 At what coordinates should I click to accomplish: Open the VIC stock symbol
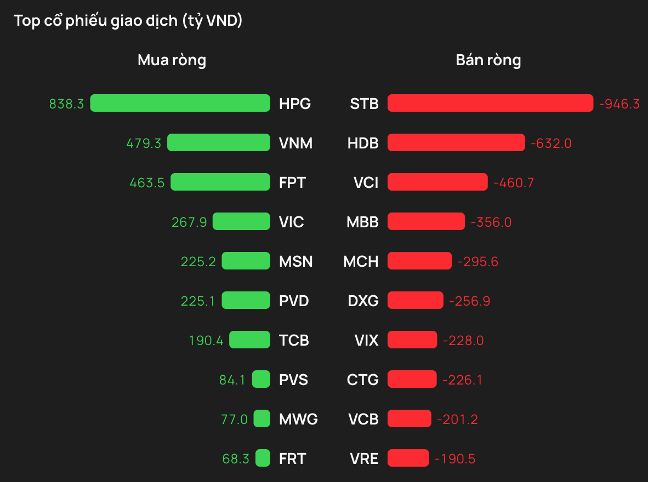[x=291, y=222]
